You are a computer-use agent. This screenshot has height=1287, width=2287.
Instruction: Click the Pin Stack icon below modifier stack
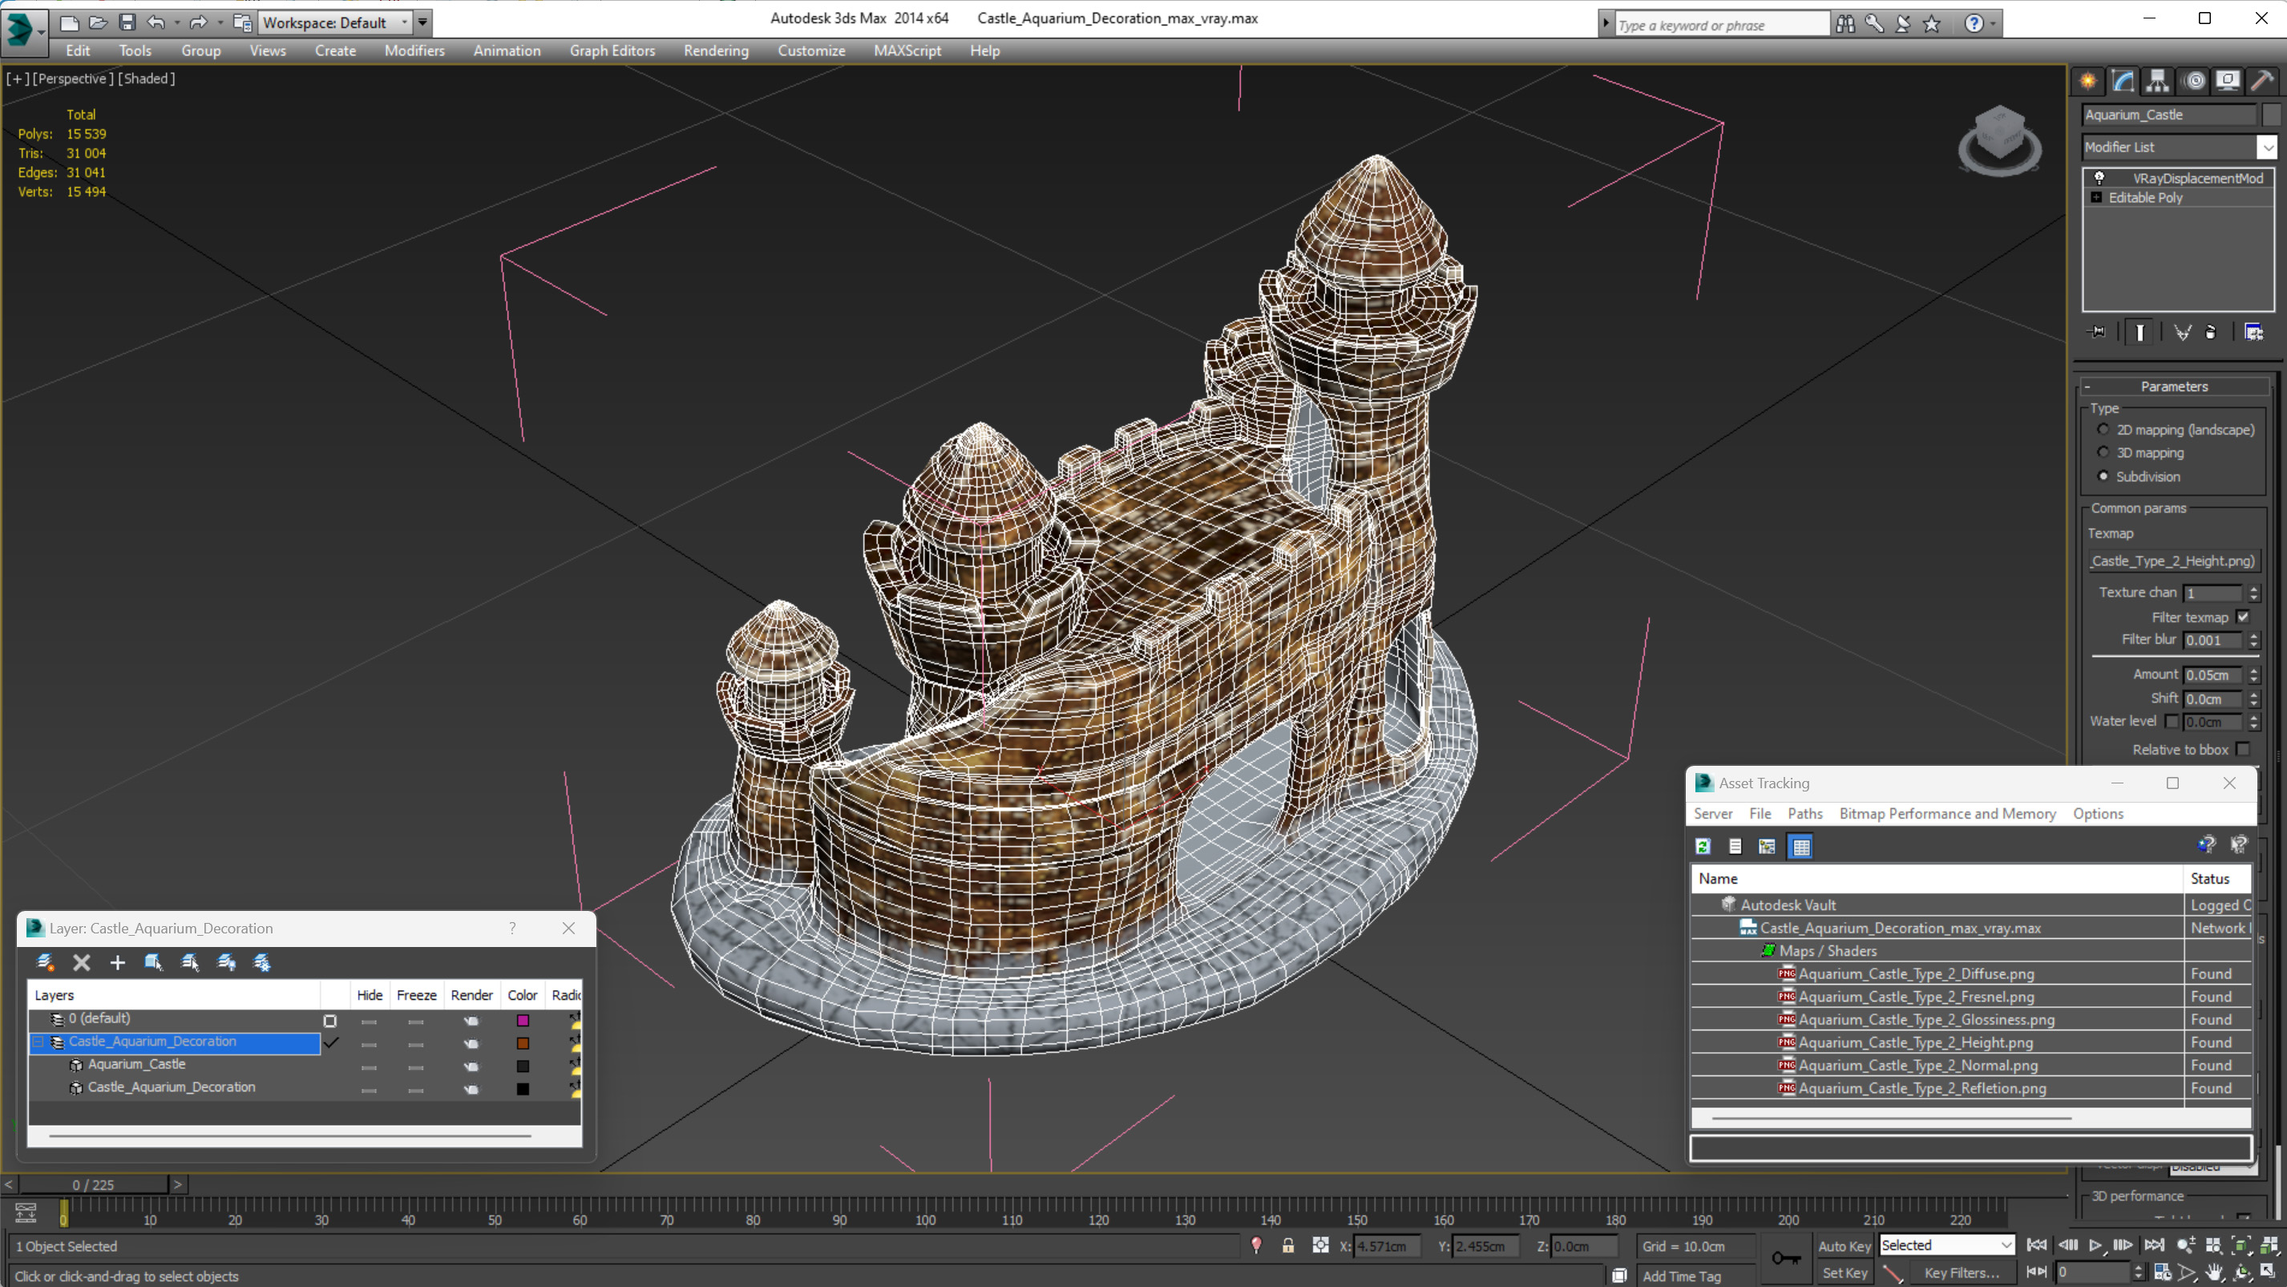tap(2098, 332)
